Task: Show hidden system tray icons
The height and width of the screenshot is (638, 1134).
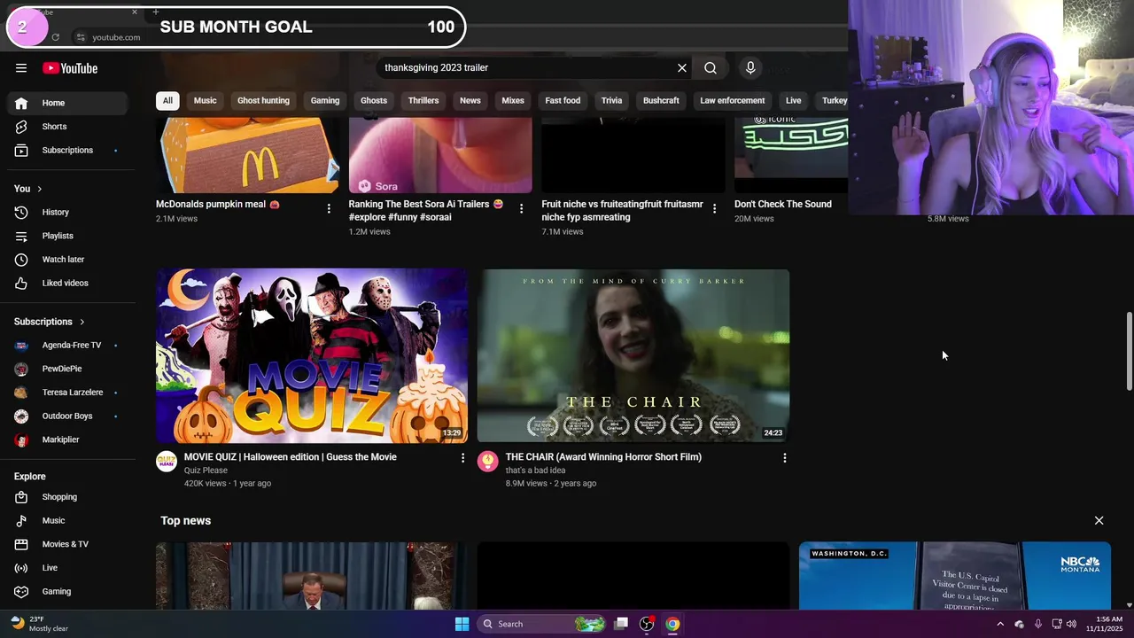Action: [1000, 624]
